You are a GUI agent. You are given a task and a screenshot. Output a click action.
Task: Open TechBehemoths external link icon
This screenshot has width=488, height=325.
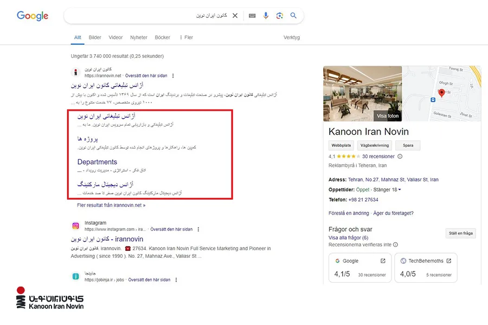[449, 261]
